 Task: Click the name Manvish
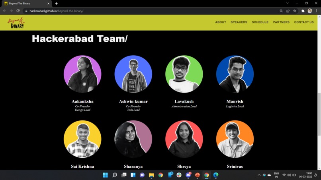click(235, 101)
